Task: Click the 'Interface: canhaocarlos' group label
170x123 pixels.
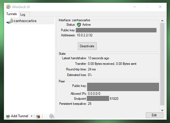Action: click(74, 20)
